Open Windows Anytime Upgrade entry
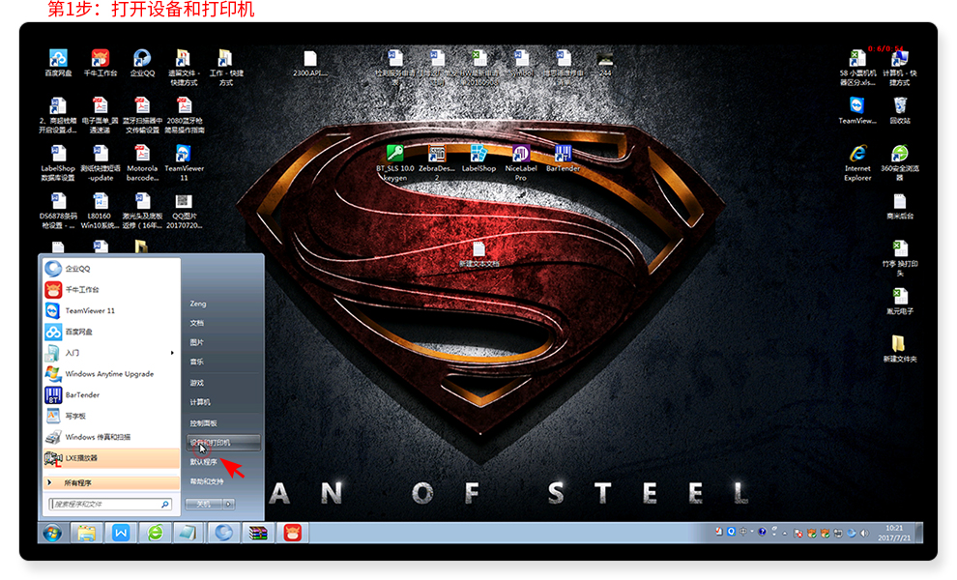 tap(111, 374)
